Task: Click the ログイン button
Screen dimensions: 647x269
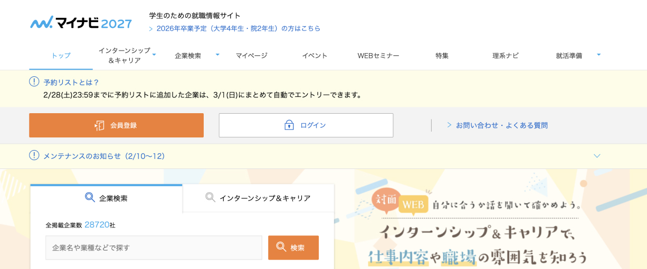Action: 306,125
